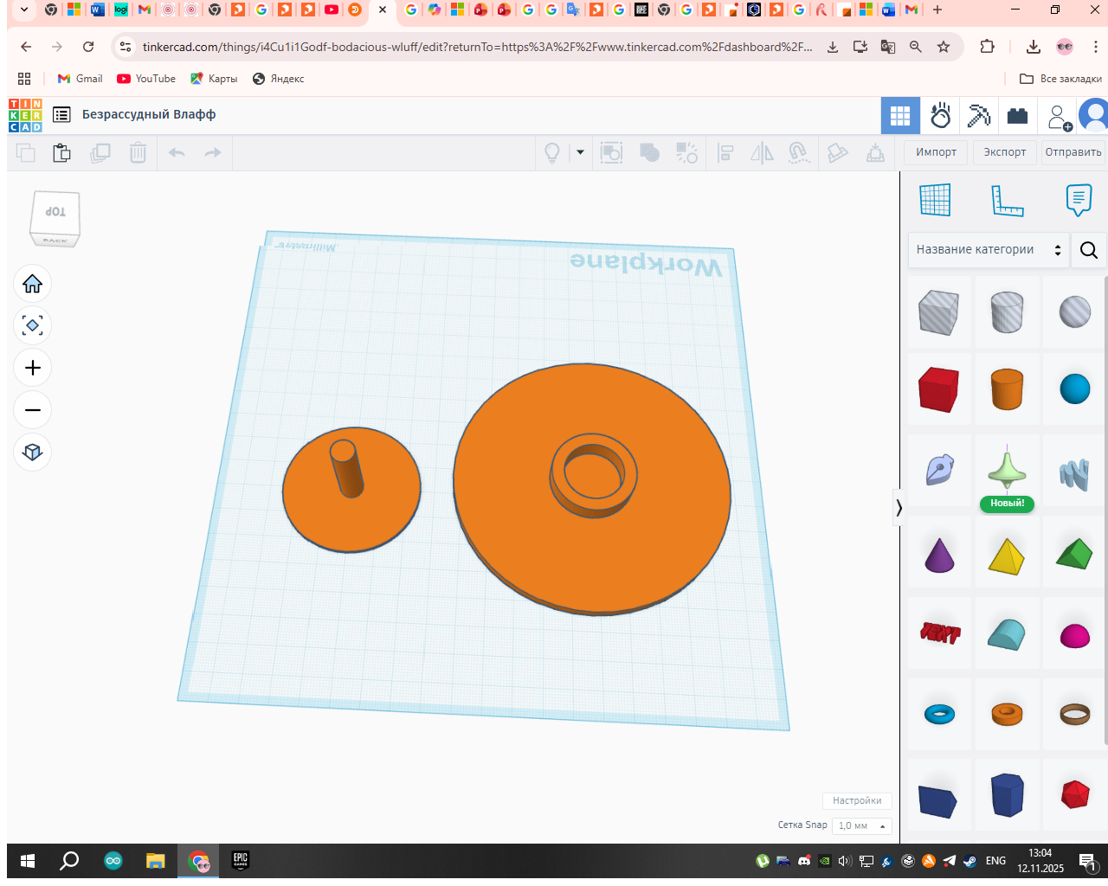Open the Blocks pickaxe mode
This screenshot has width=1108, height=886.
click(x=979, y=115)
